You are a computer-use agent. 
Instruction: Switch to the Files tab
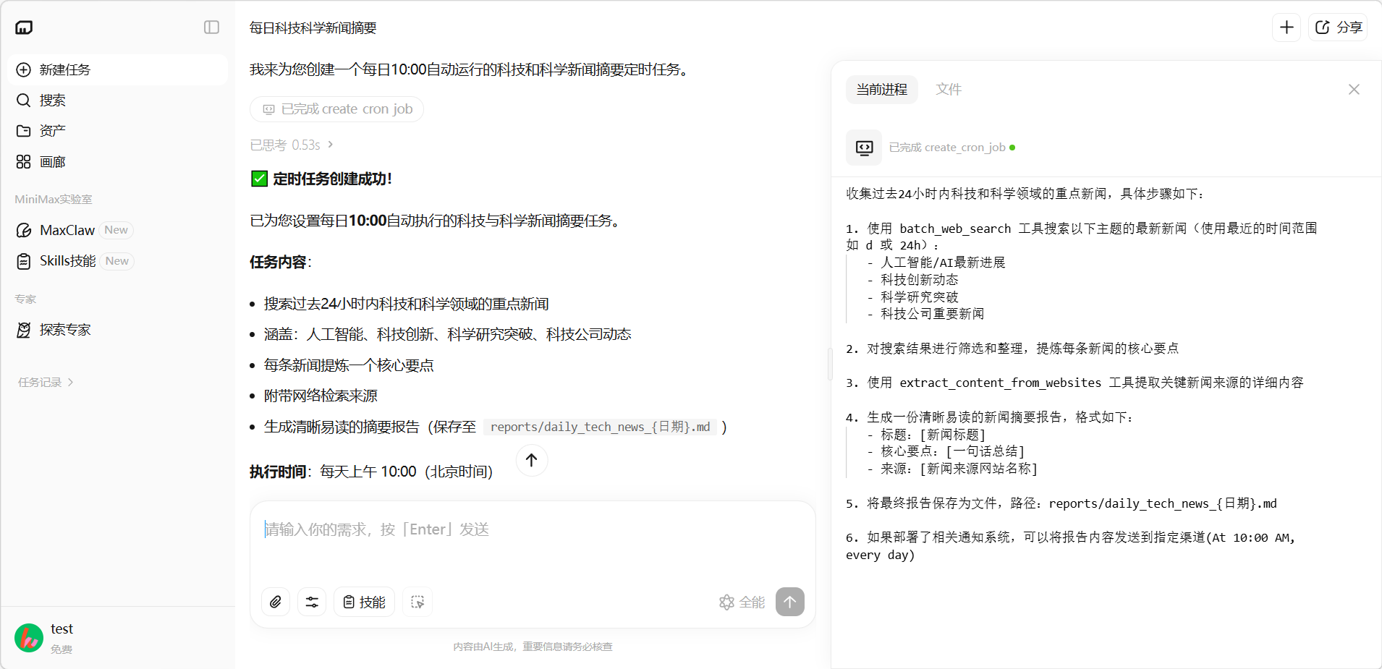click(948, 90)
